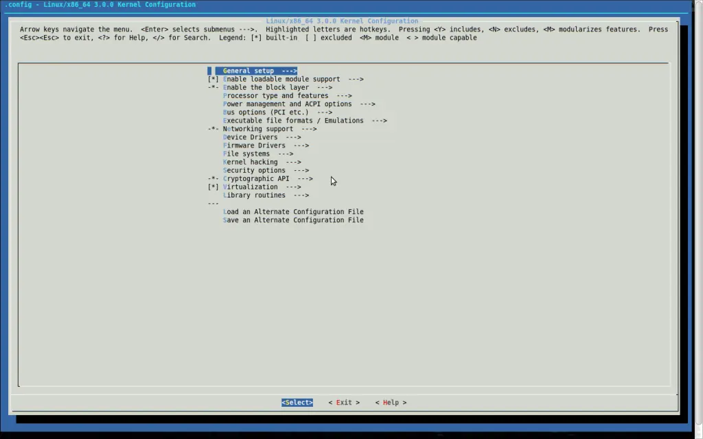Select Save an Alternate Configuration File
The height and width of the screenshot is (439, 703).
click(x=293, y=220)
